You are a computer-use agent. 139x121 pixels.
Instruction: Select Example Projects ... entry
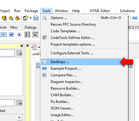84,68
